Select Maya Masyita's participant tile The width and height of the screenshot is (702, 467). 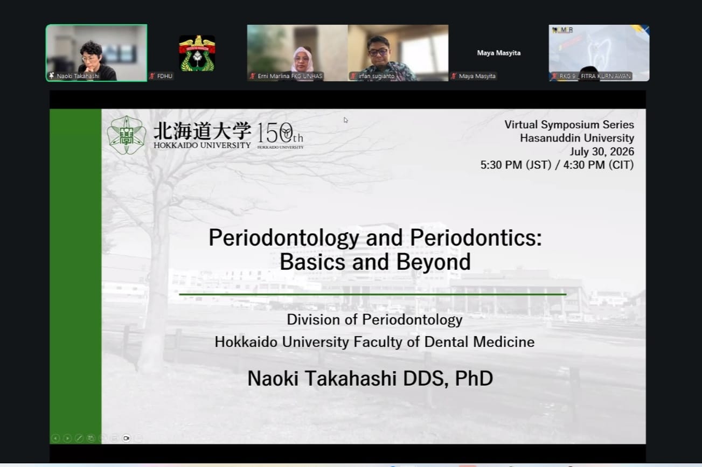pyautogui.click(x=499, y=53)
